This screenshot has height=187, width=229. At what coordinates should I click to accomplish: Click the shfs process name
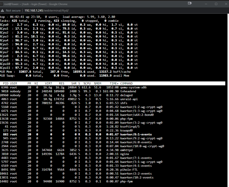[x=124, y=103]
